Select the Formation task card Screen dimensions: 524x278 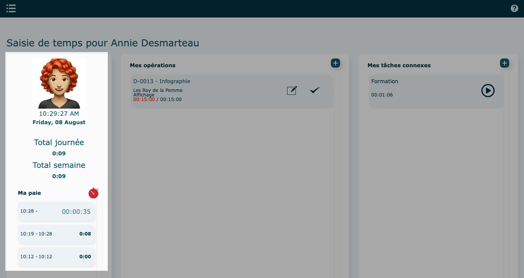419,90
